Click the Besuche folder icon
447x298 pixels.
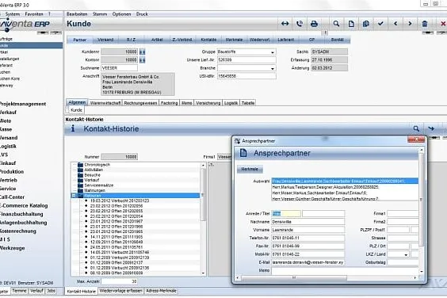click(80, 175)
